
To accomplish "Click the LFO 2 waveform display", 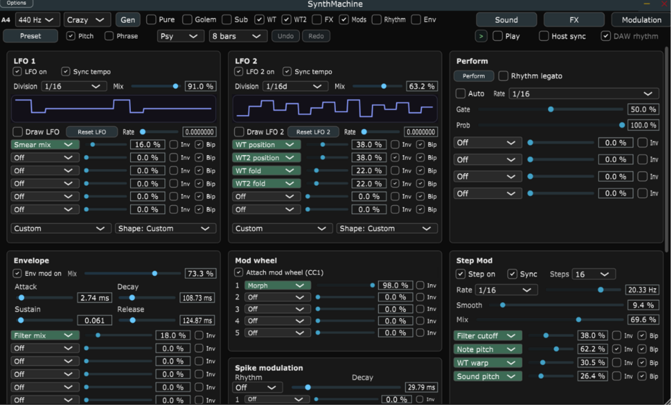I will coord(335,108).
